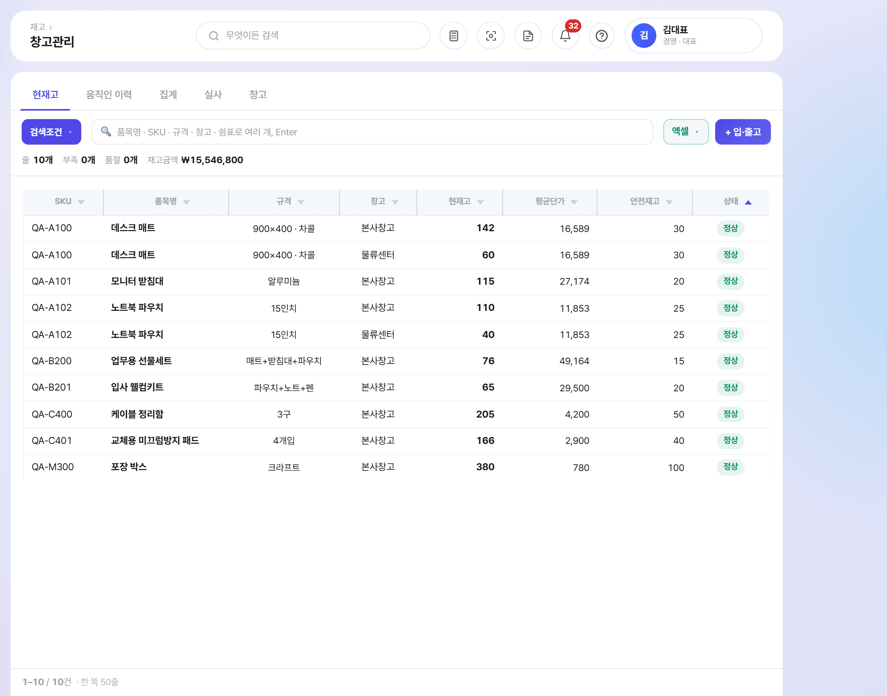
Task: Open the barcode scan icon
Action: point(491,36)
